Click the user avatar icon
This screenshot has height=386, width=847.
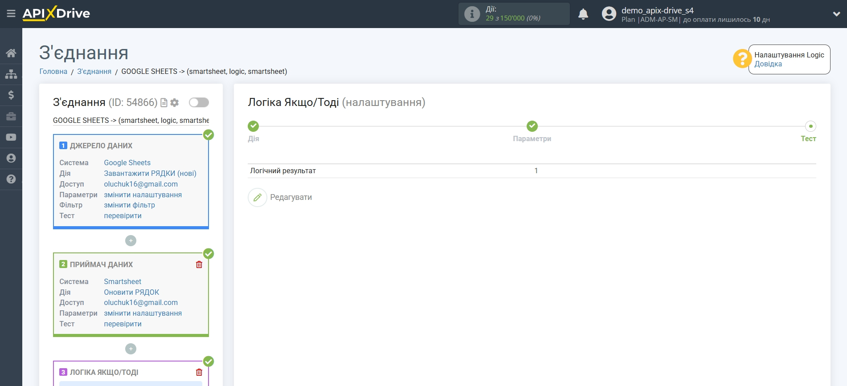[x=609, y=14]
